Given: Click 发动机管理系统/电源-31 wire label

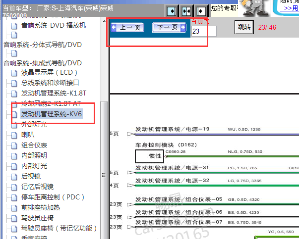Looking at the screenshot, I should (172, 168).
